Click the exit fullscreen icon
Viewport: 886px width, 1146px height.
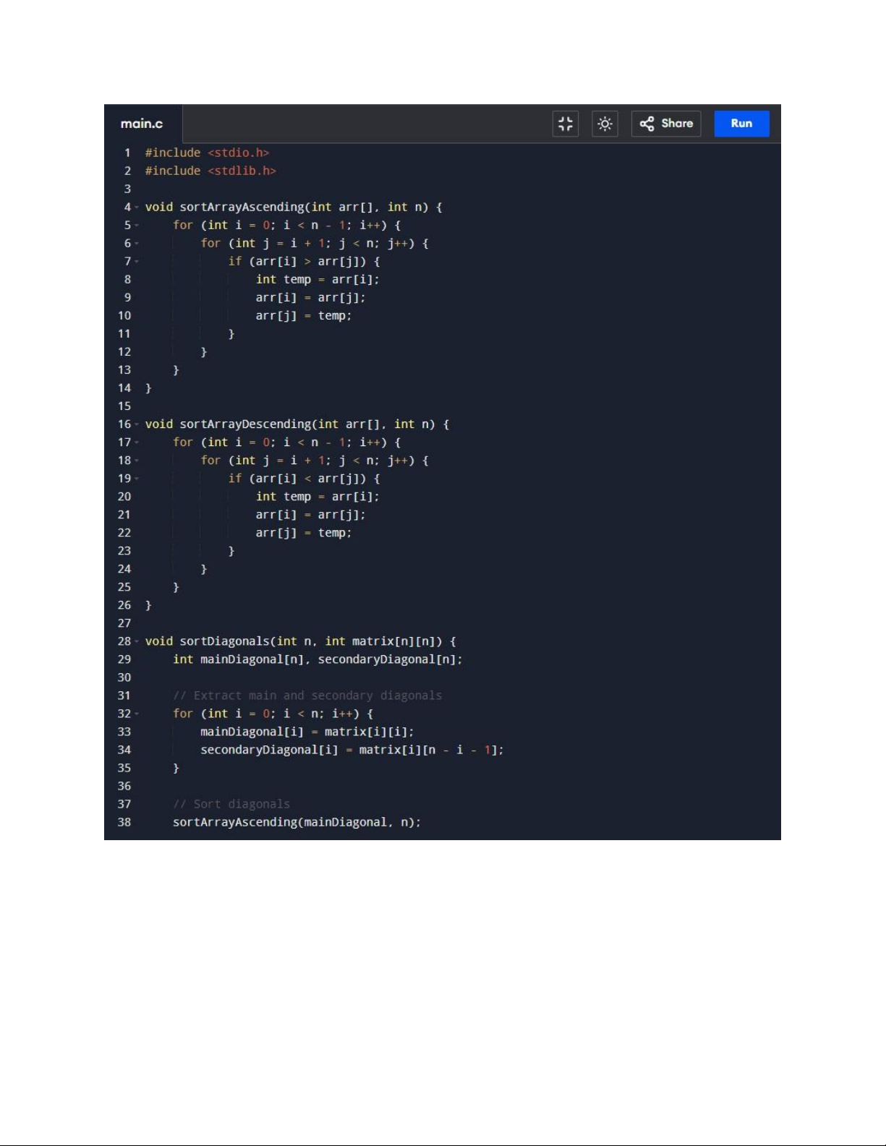coord(566,124)
